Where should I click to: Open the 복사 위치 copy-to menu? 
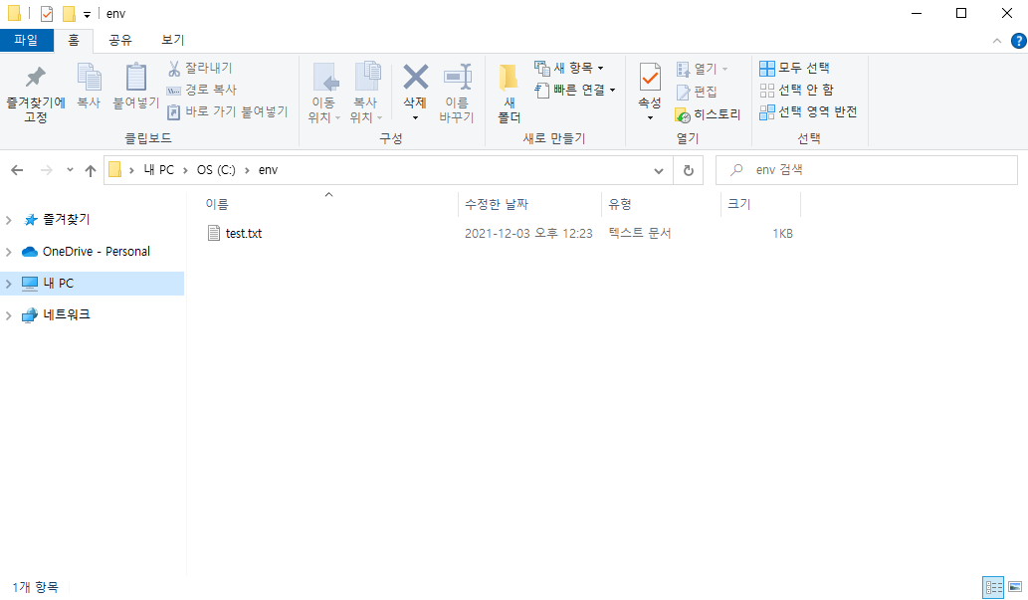pos(366,94)
